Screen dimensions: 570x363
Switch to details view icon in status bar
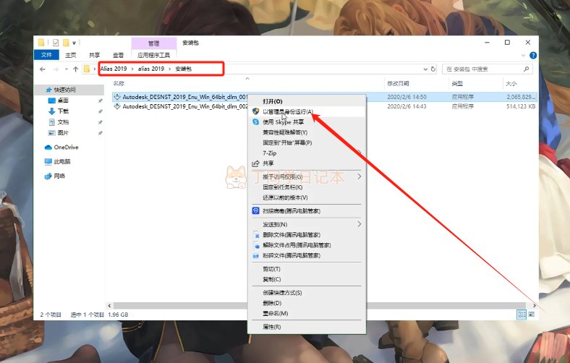click(522, 315)
